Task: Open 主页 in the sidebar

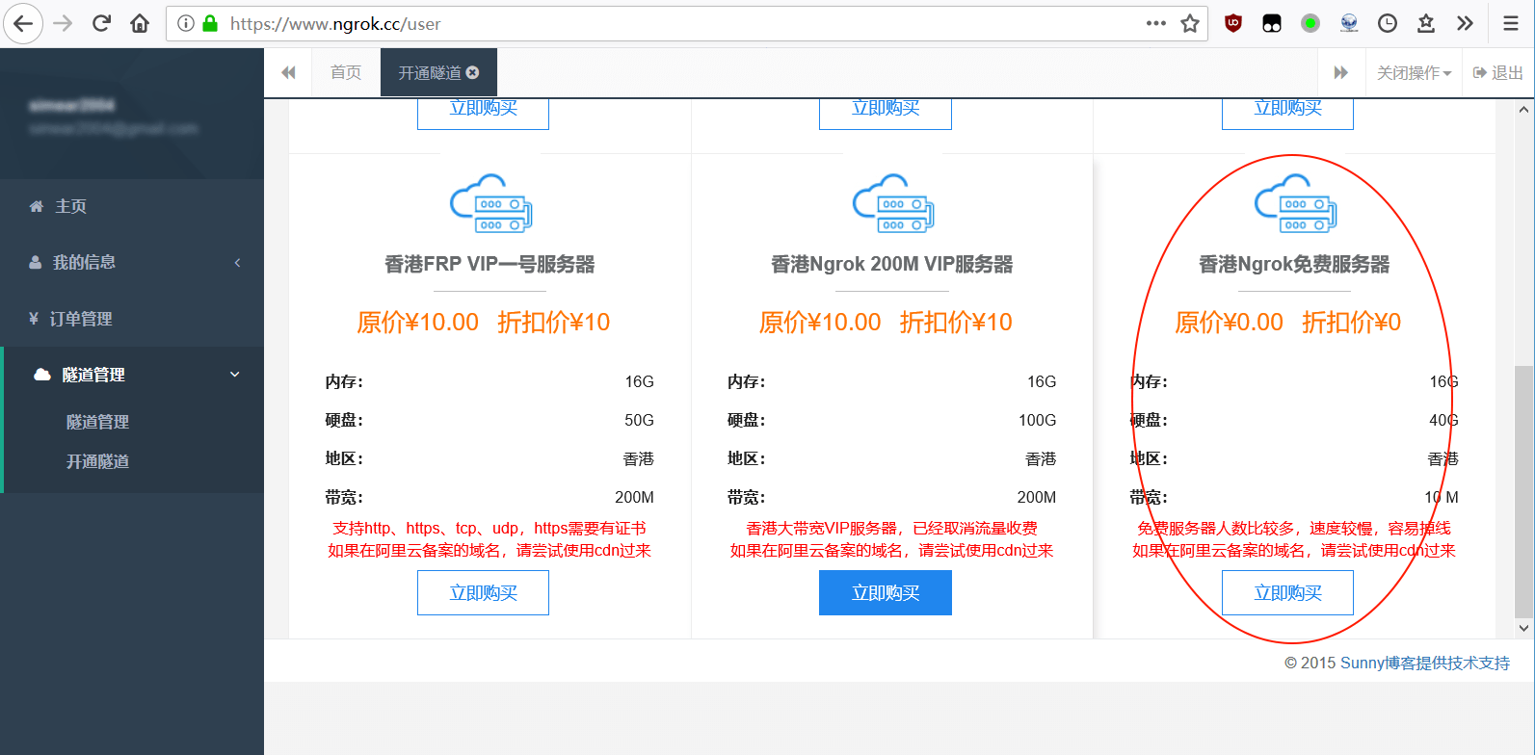Action: pyautogui.click(x=132, y=206)
